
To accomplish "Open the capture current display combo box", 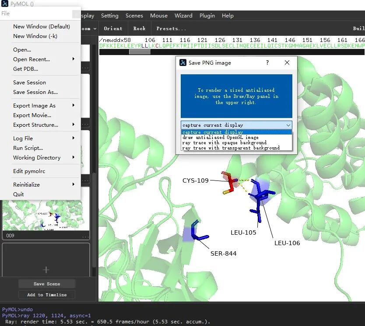I will [236, 125].
